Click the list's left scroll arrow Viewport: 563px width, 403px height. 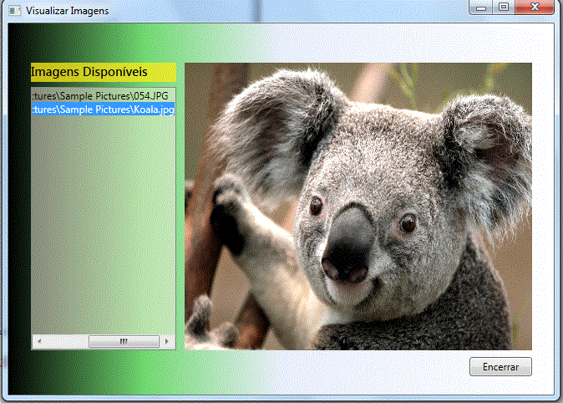[x=37, y=342]
